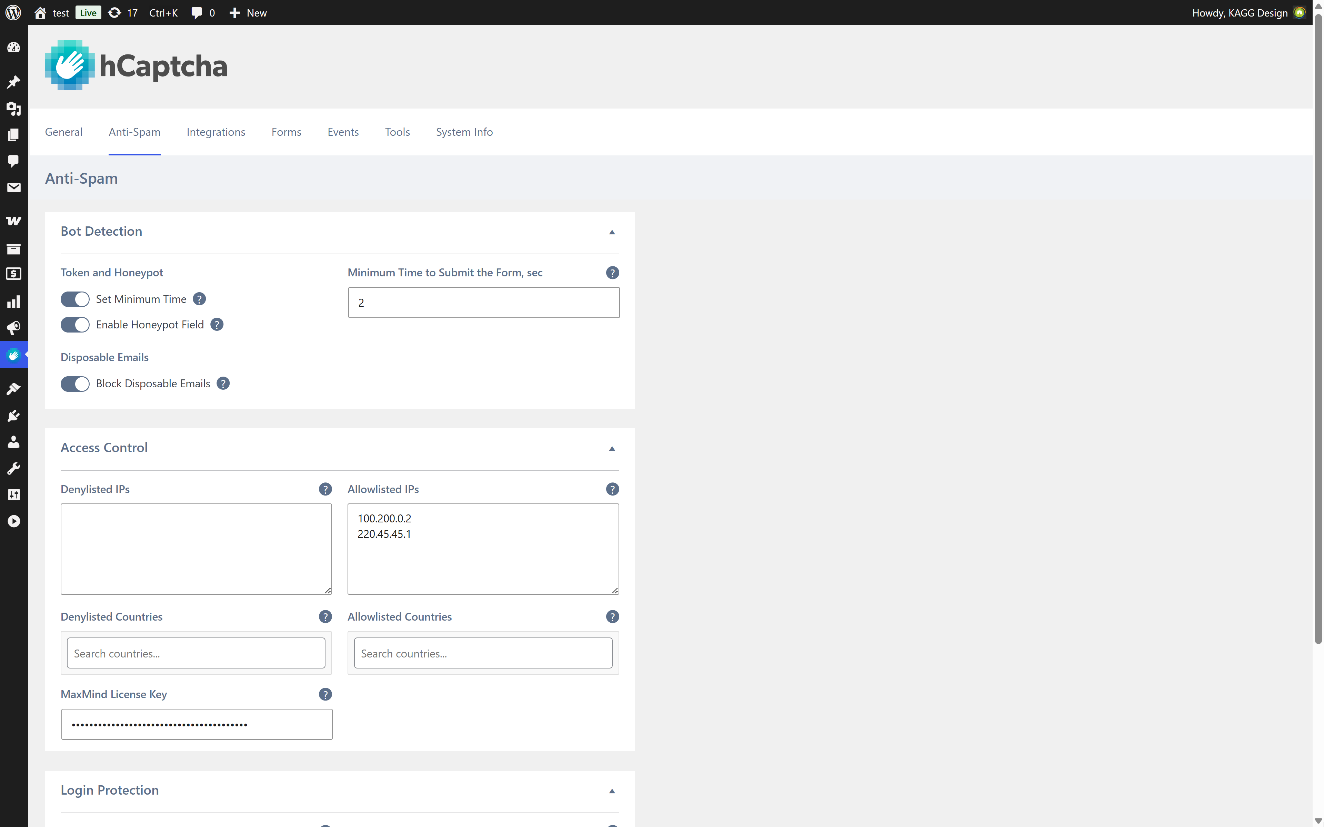The height and width of the screenshot is (827, 1324).
Task: Select the hCaptcha icon in the sidebar
Action: click(x=14, y=355)
